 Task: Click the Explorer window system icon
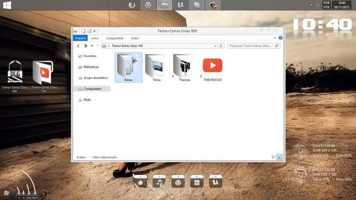click(75, 31)
